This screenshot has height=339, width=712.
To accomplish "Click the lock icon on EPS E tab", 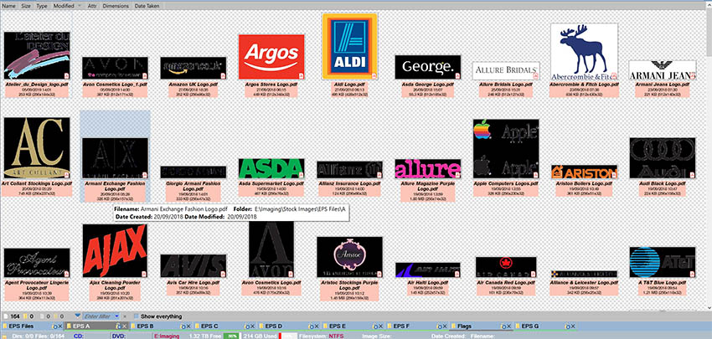I will coord(375,326).
